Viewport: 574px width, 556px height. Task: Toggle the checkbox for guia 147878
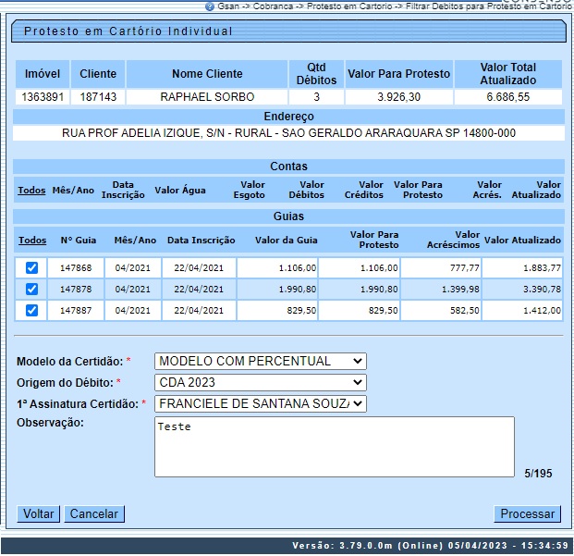point(31,289)
